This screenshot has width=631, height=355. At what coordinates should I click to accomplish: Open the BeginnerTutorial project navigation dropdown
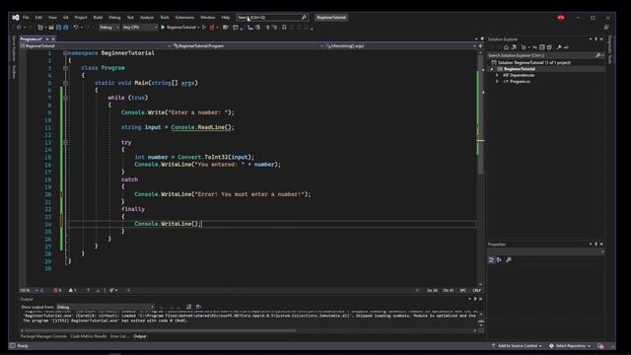point(96,46)
